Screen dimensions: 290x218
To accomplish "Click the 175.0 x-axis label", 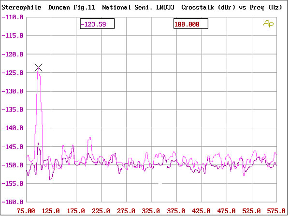I will click(76, 211).
